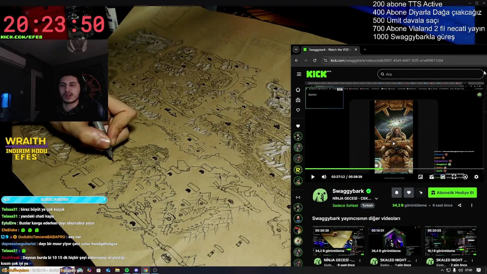Viewport: 487px width, 274px height.
Task: Click Abonelik Hediye Et button
Action: click(452, 193)
